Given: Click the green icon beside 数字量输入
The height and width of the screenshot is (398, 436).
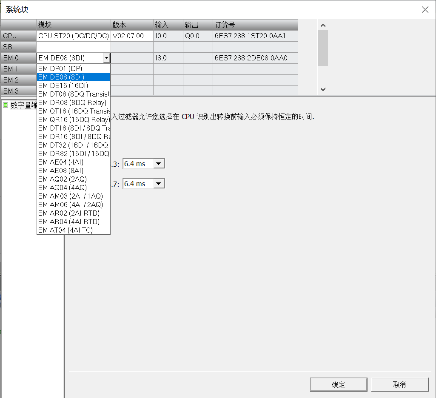Looking at the screenshot, I should [x=6, y=105].
